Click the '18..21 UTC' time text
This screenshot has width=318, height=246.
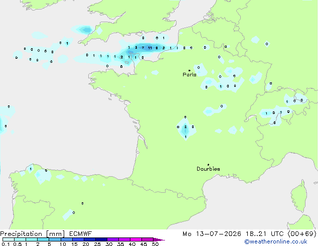pyautogui.click(x=264, y=234)
